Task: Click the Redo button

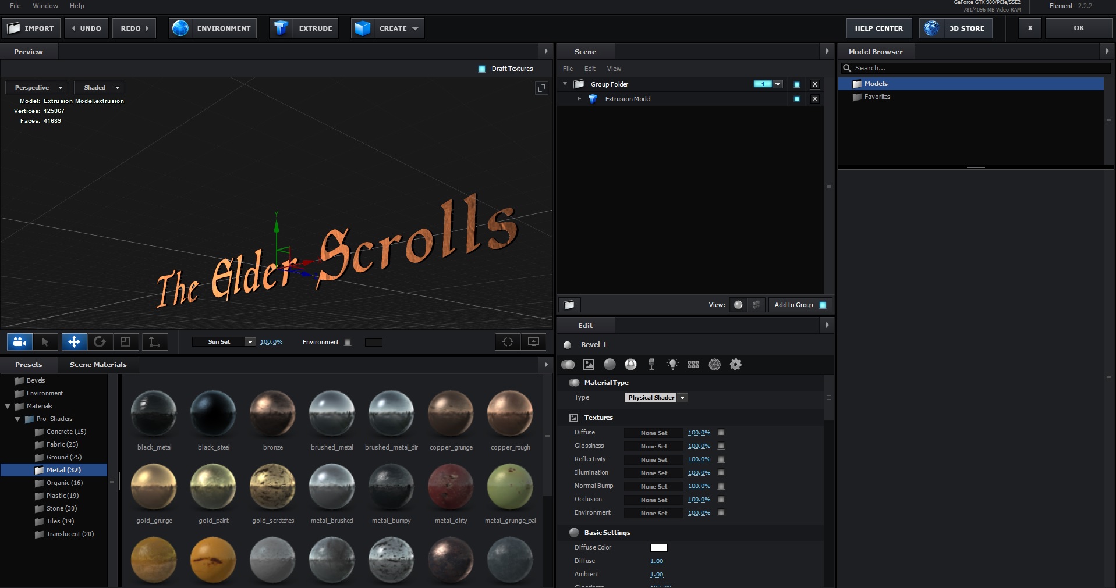Action: coord(134,28)
